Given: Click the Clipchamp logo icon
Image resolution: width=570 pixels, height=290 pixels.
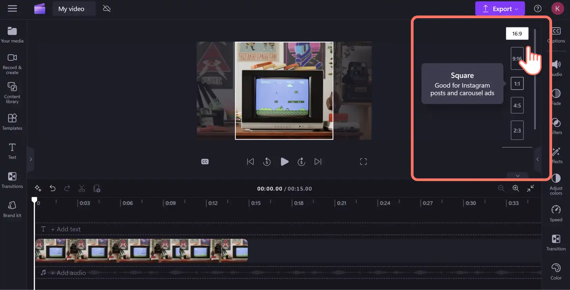Looking at the screenshot, I should pyautogui.click(x=40, y=9).
